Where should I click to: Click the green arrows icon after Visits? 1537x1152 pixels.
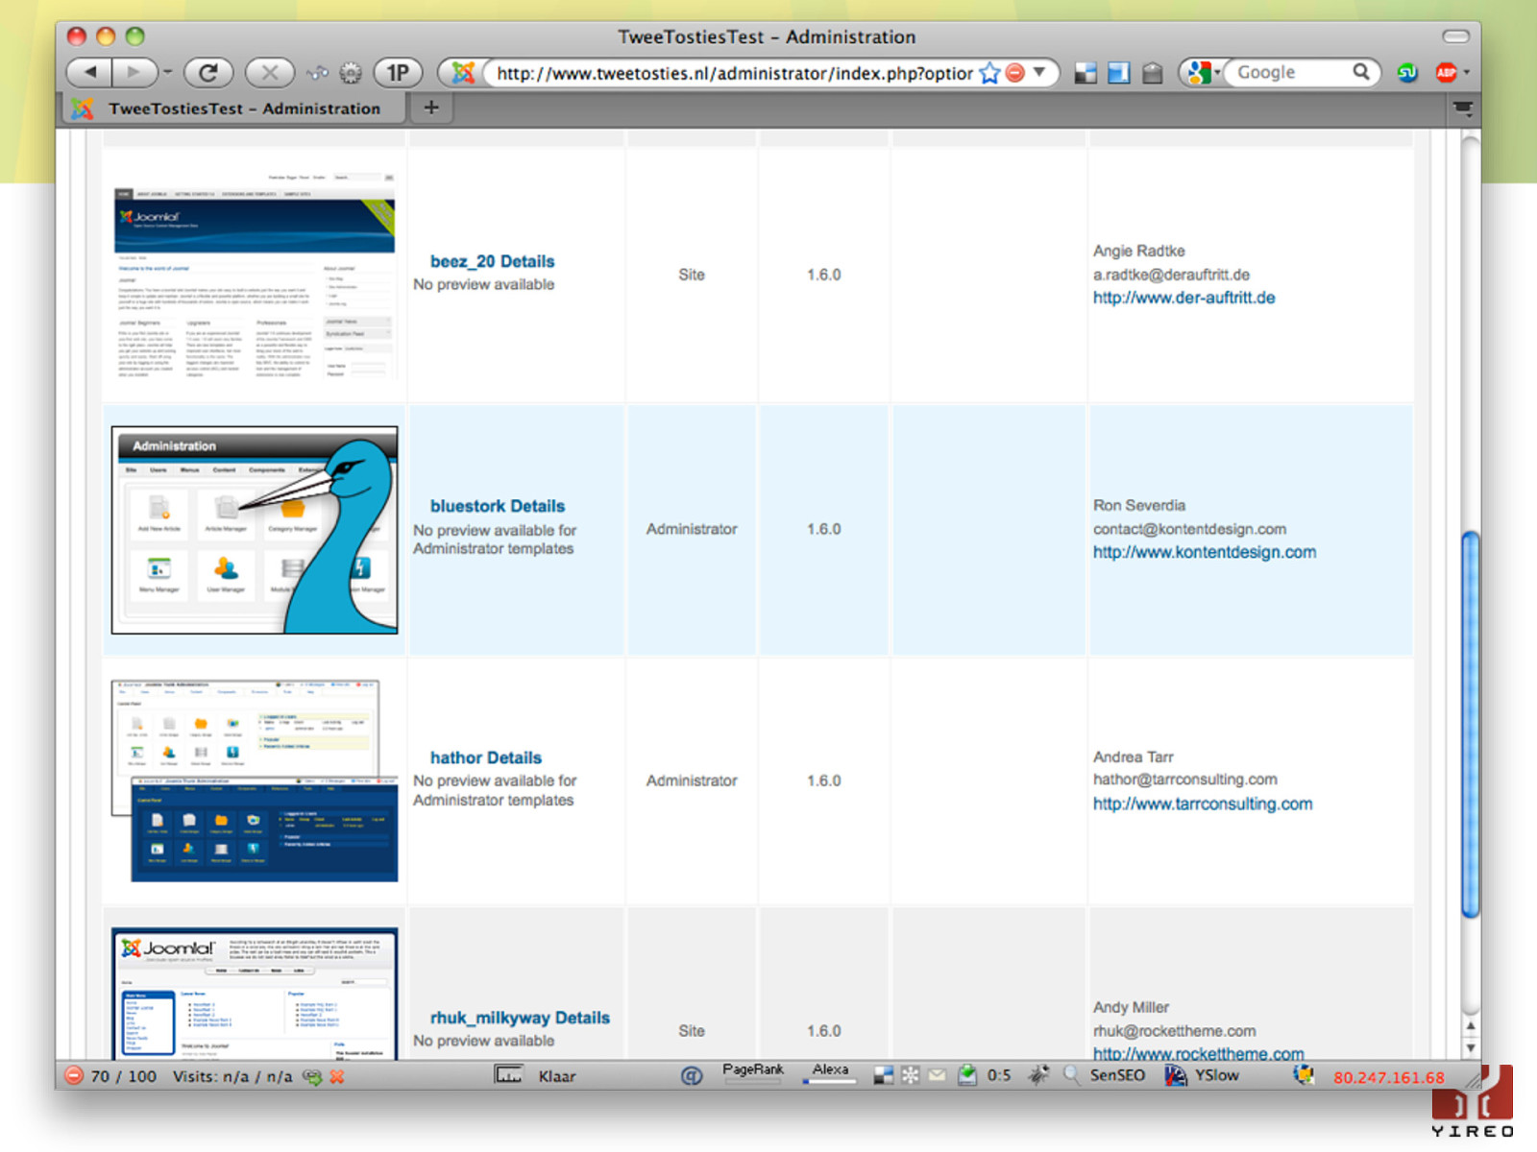(x=311, y=1077)
